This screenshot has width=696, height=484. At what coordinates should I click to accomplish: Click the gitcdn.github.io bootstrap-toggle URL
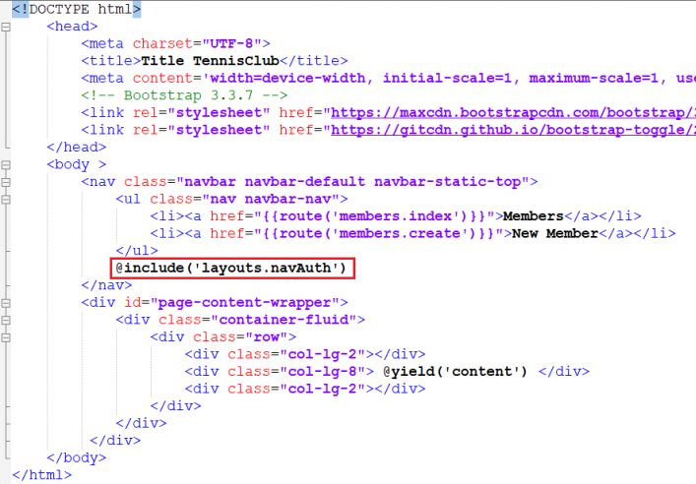coord(513,130)
